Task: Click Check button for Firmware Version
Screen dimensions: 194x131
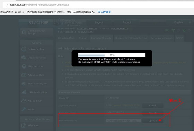Action: pyautogui.click(x=153, y=113)
